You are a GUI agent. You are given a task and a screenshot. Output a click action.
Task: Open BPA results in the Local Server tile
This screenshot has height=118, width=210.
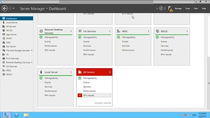[x=50, y=95]
